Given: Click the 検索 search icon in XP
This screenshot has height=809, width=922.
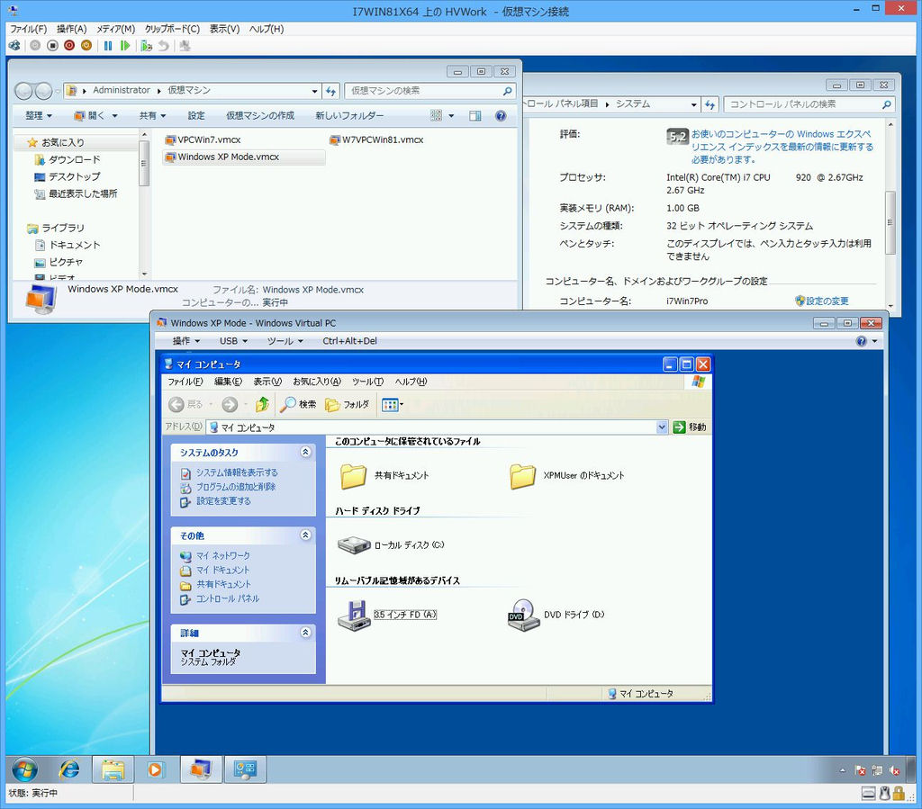Looking at the screenshot, I should (298, 404).
